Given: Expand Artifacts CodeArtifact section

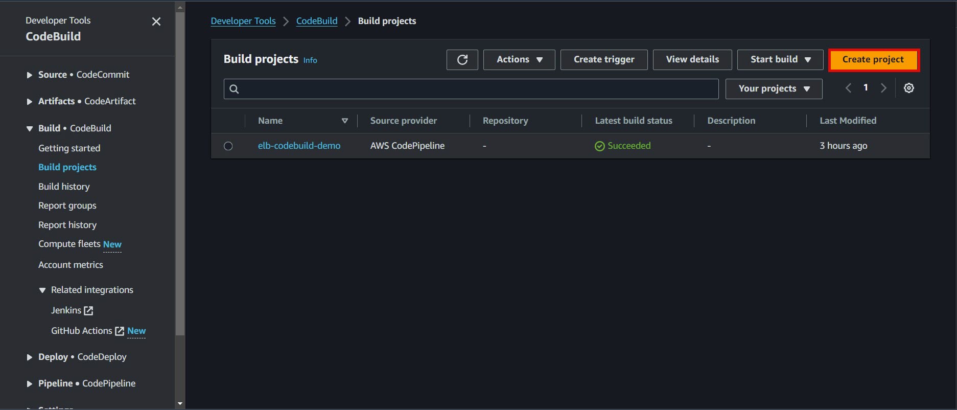Looking at the screenshot, I should click(x=29, y=101).
